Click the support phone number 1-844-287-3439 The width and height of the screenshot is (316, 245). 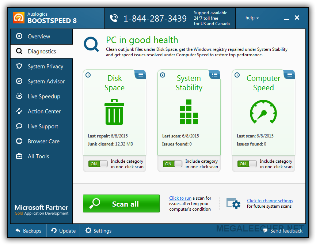(155, 19)
